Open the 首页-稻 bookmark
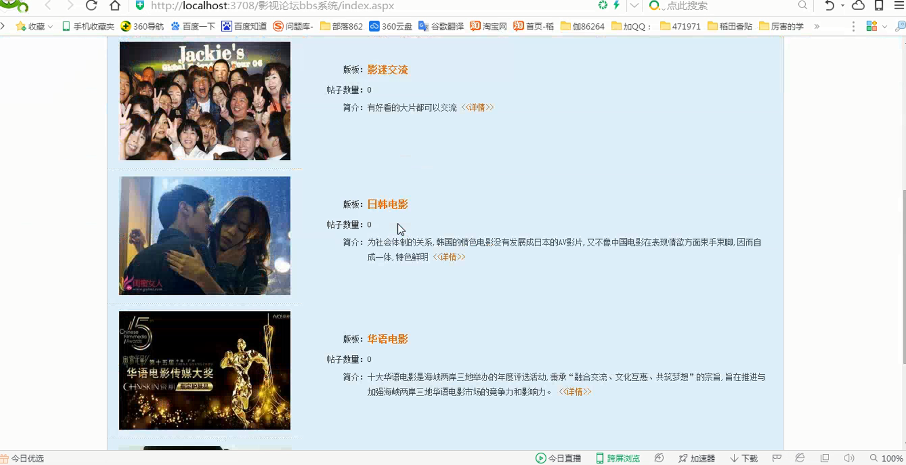906x465 pixels. (x=534, y=26)
